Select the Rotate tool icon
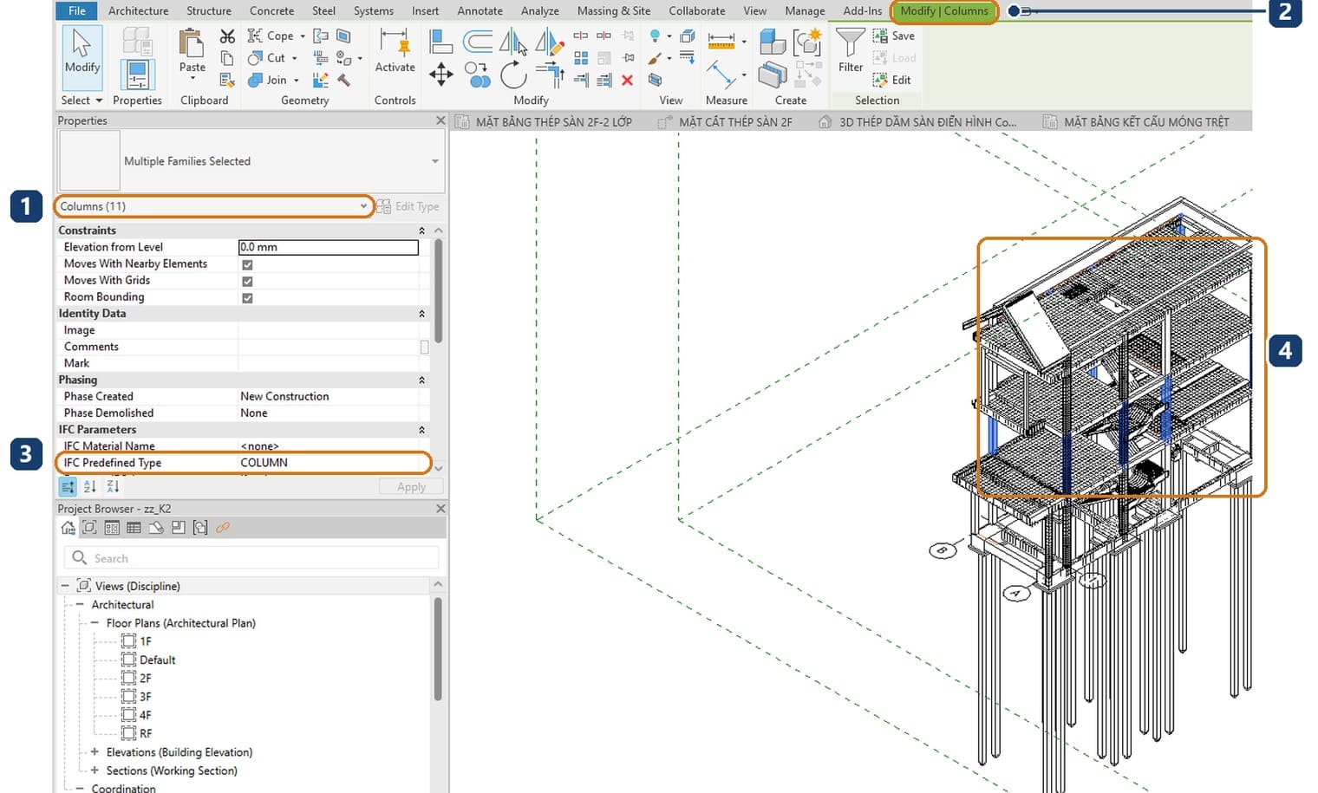1318x793 pixels. (x=513, y=75)
